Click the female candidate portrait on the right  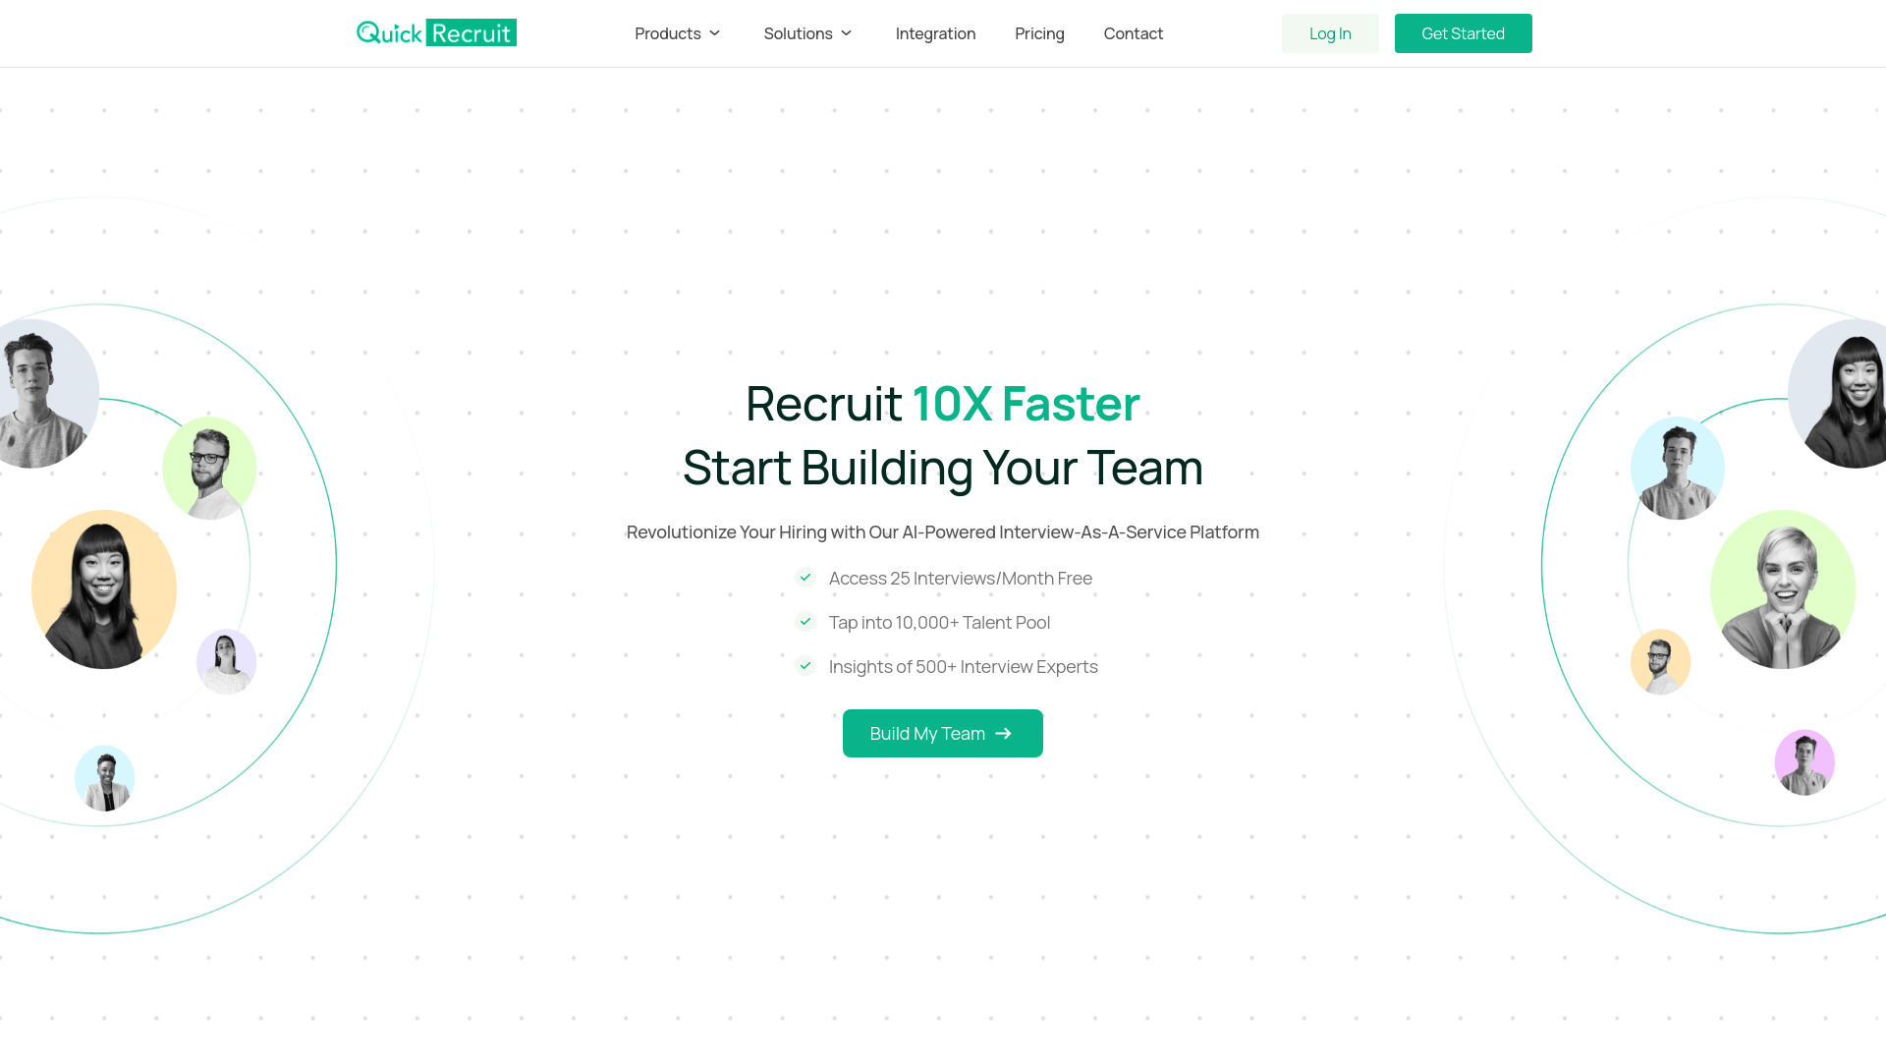pyautogui.click(x=1783, y=588)
